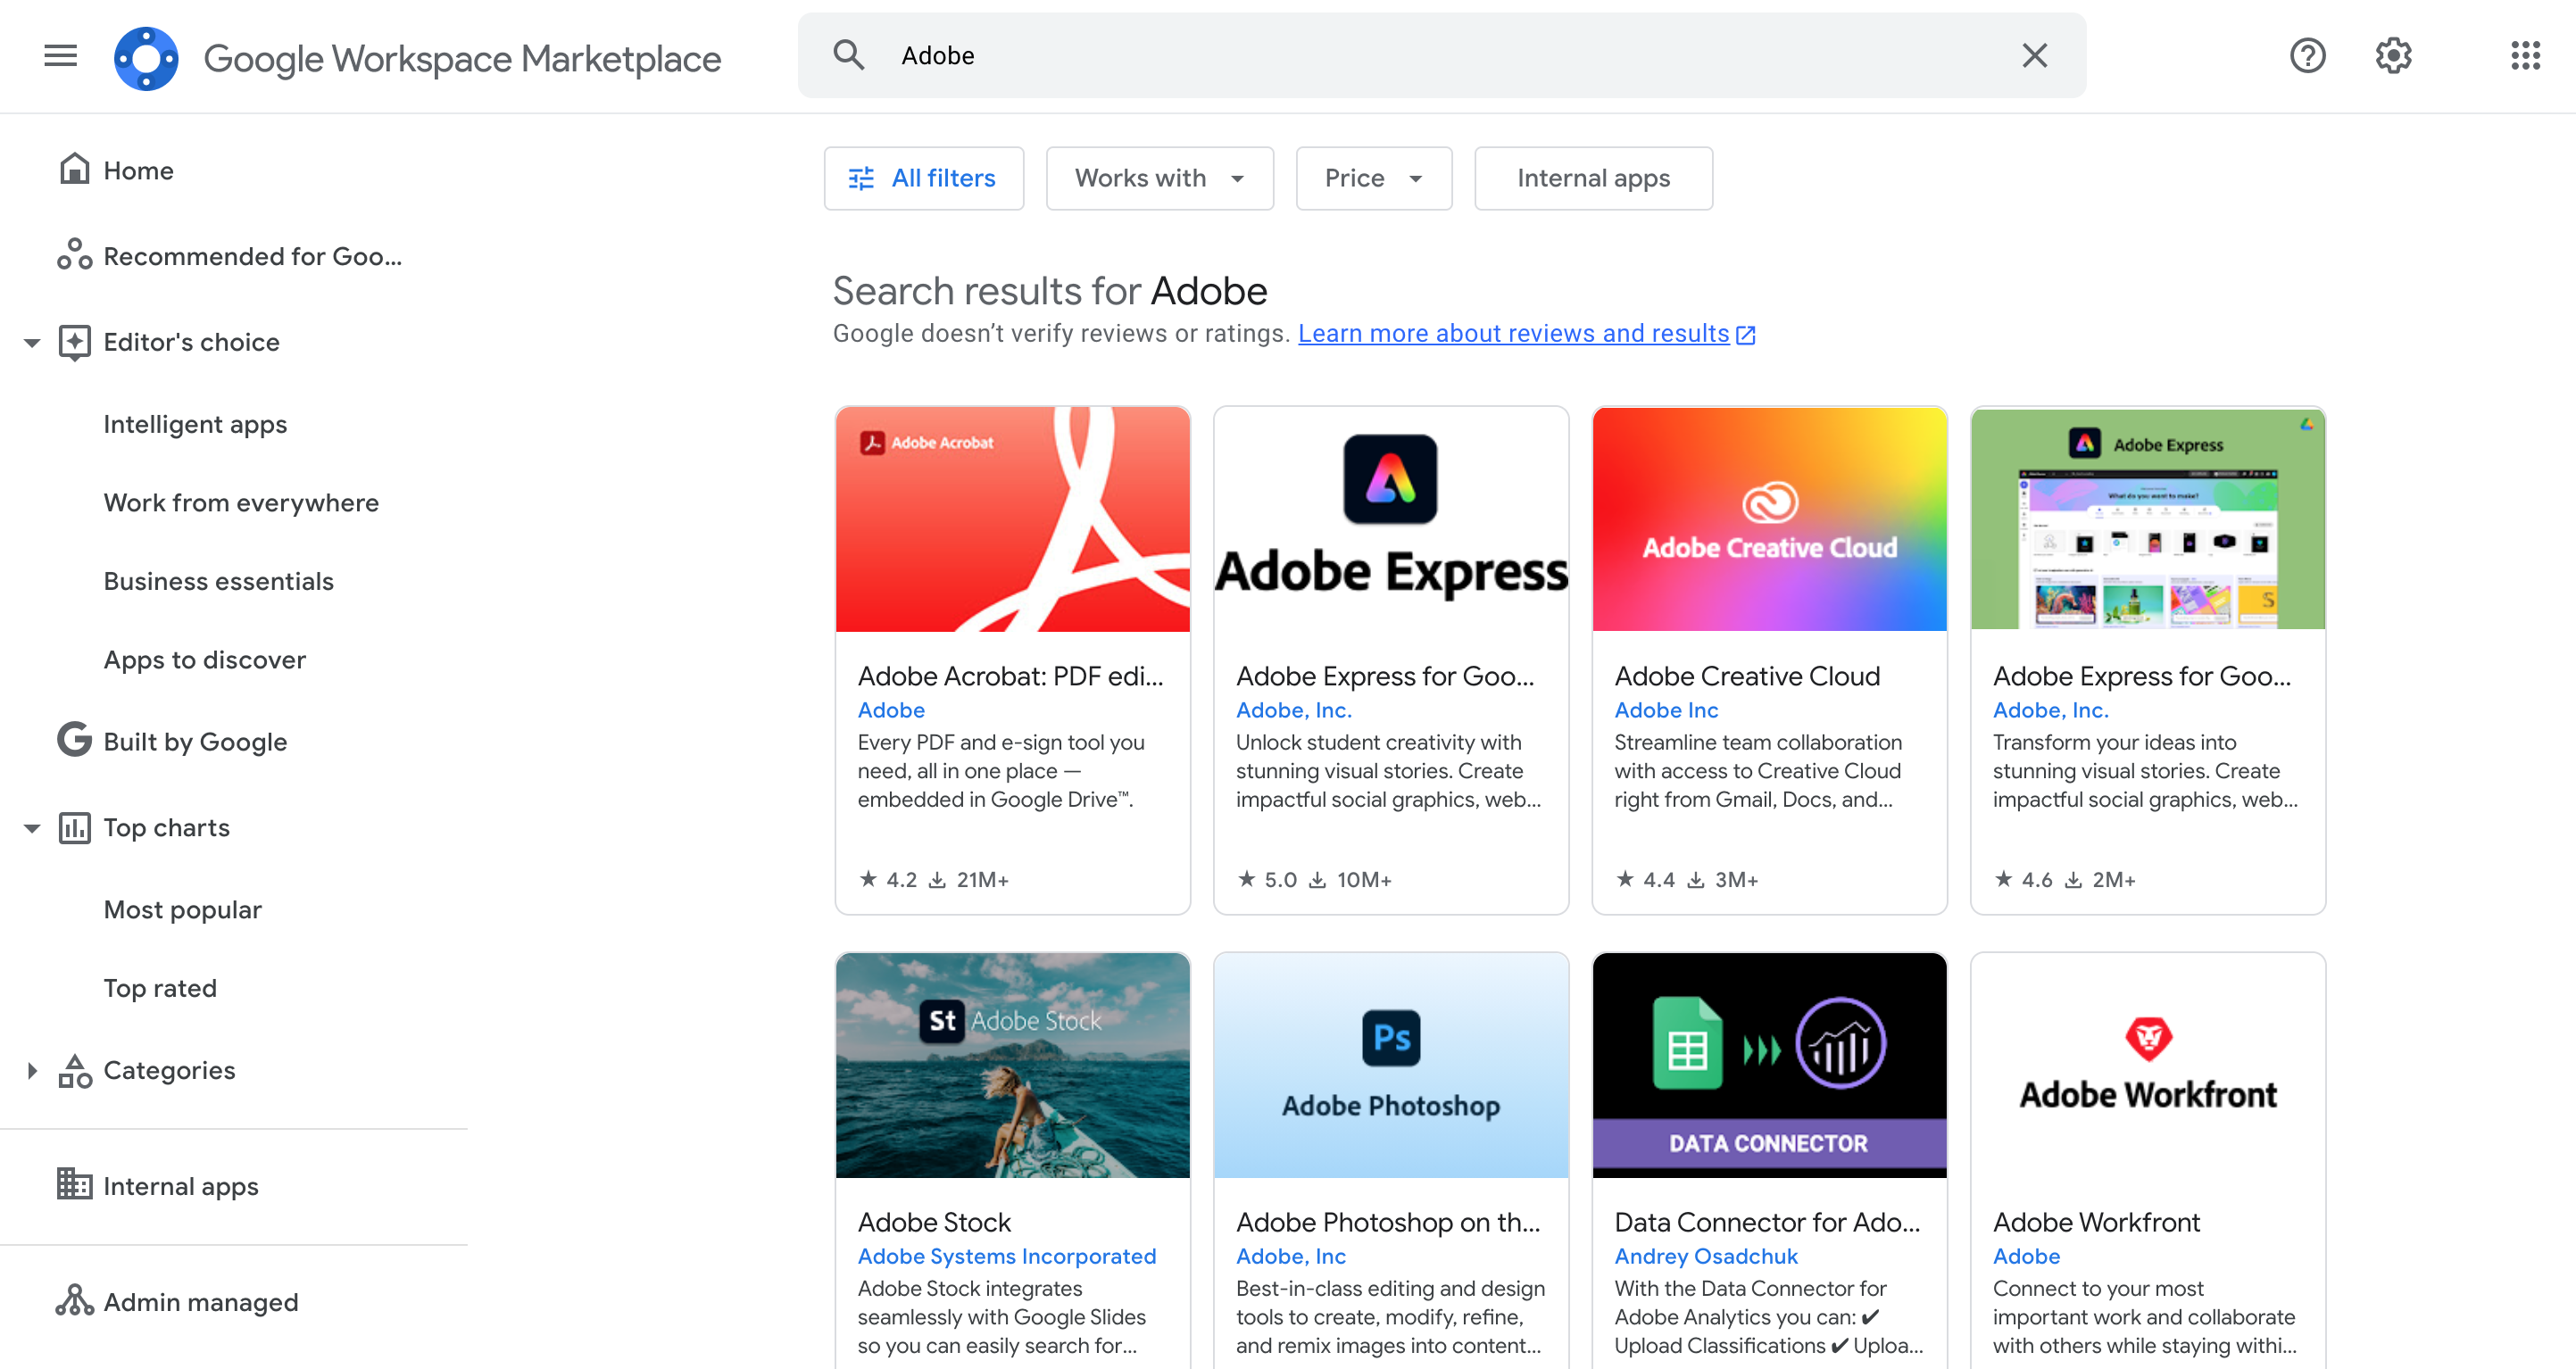Click the 4.4 star rating

pyautogui.click(x=1644, y=879)
